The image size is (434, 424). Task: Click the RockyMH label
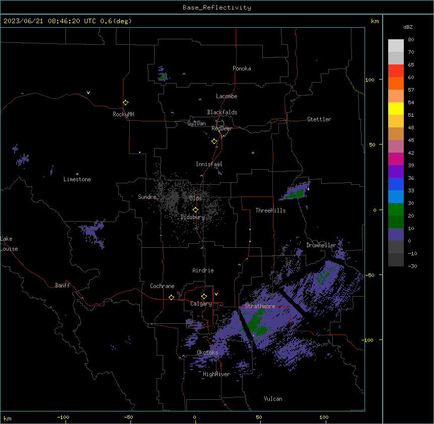123,114
